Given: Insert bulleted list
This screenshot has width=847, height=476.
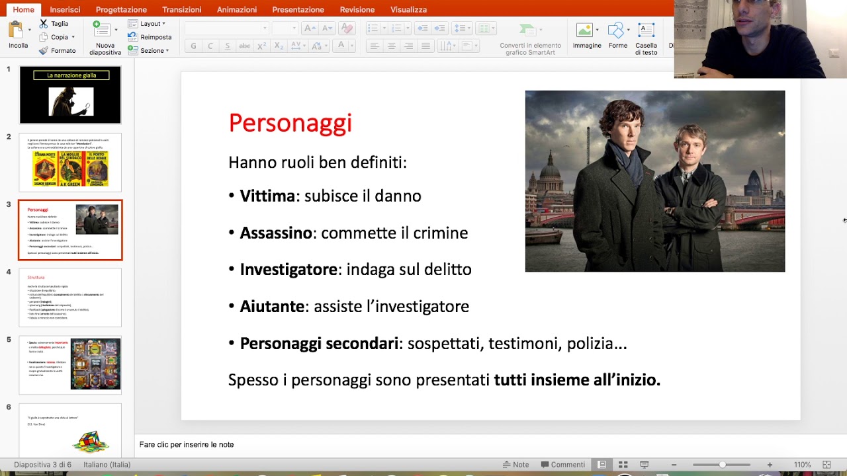Looking at the screenshot, I should [x=373, y=28].
